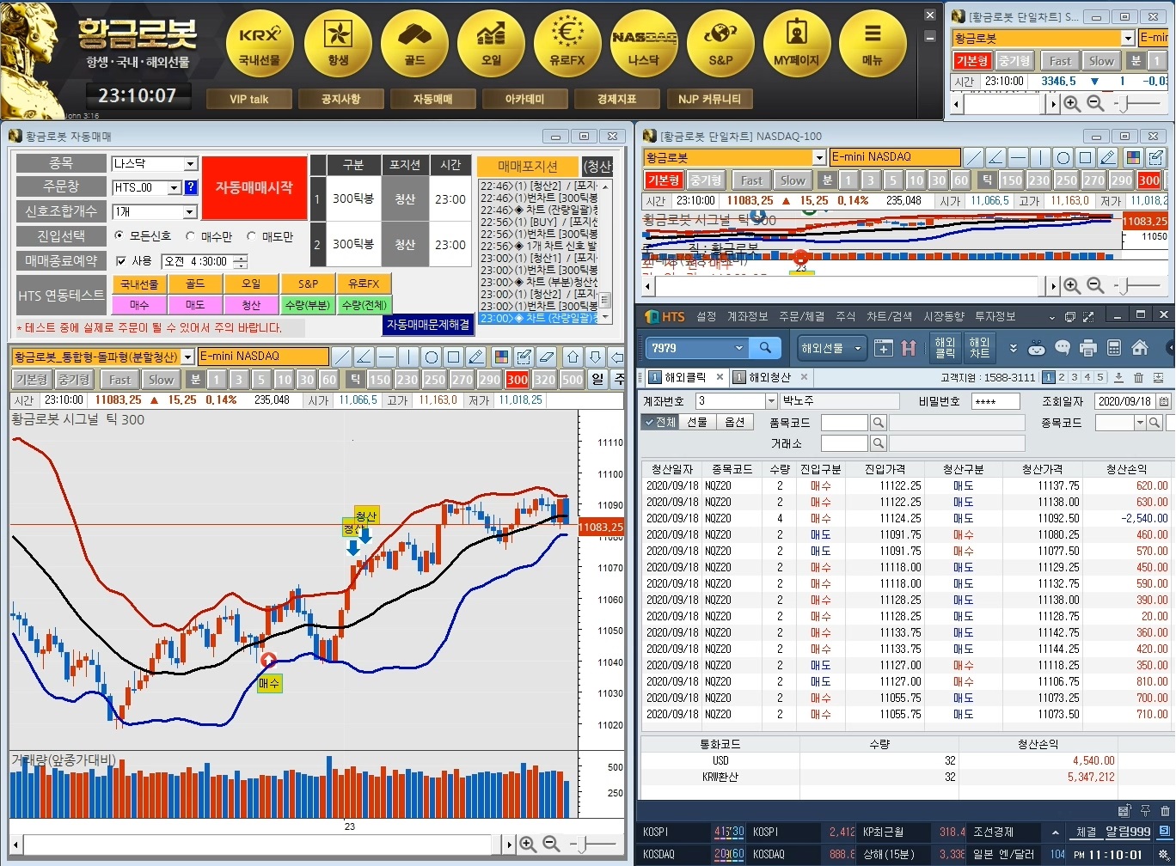Image resolution: width=1176 pixels, height=866 pixels.
Task: Open 황금로봇 dropdown in NASDAQ-100 chart window
Action: tap(819, 157)
